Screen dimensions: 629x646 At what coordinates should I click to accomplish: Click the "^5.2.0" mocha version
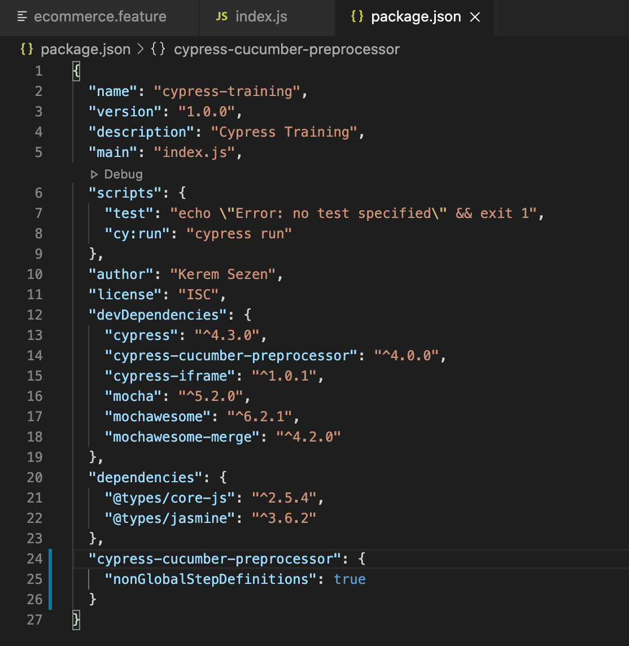211,396
